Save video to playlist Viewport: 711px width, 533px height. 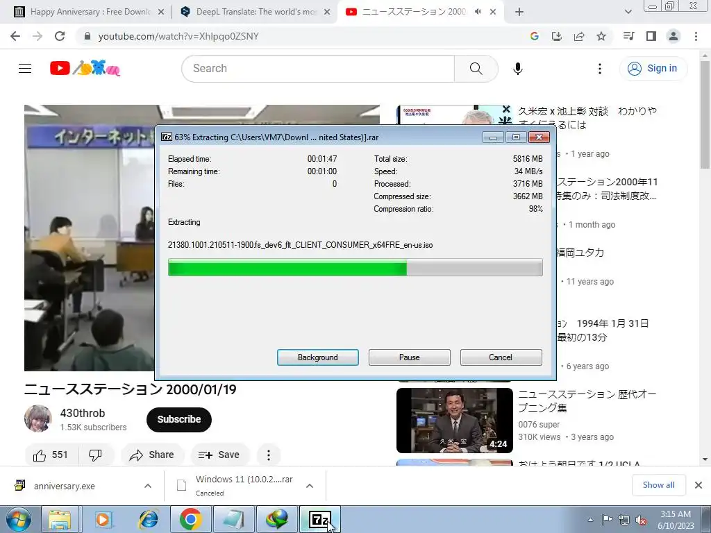coord(219,455)
